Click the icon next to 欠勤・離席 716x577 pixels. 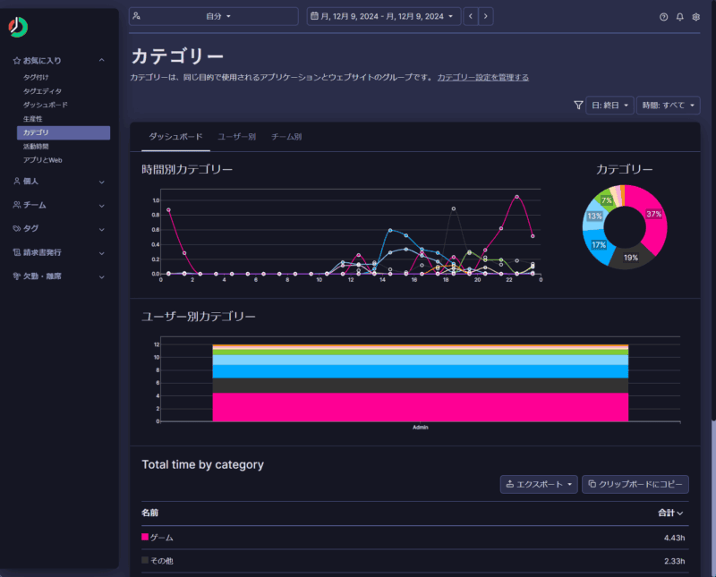point(16,276)
